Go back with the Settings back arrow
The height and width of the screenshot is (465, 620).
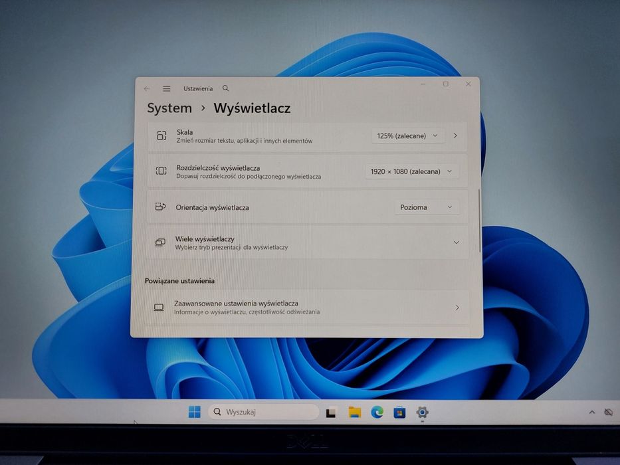(147, 89)
